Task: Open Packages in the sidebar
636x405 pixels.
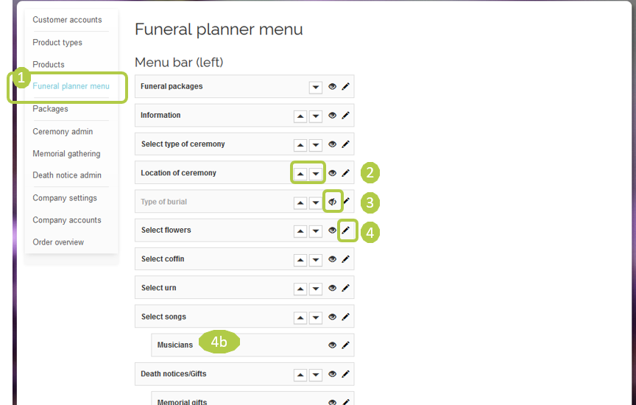Action: (50, 109)
